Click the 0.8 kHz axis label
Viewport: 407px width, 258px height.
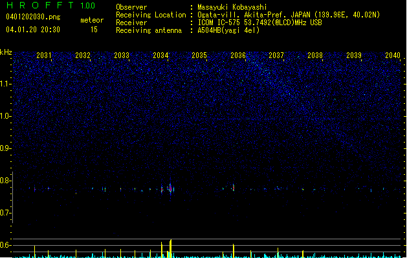[x=6, y=181]
